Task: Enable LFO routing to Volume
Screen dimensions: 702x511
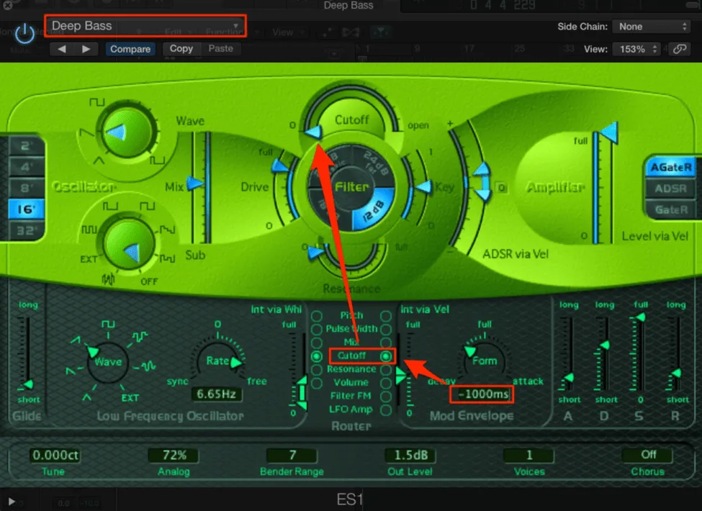Action: pos(317,383)
